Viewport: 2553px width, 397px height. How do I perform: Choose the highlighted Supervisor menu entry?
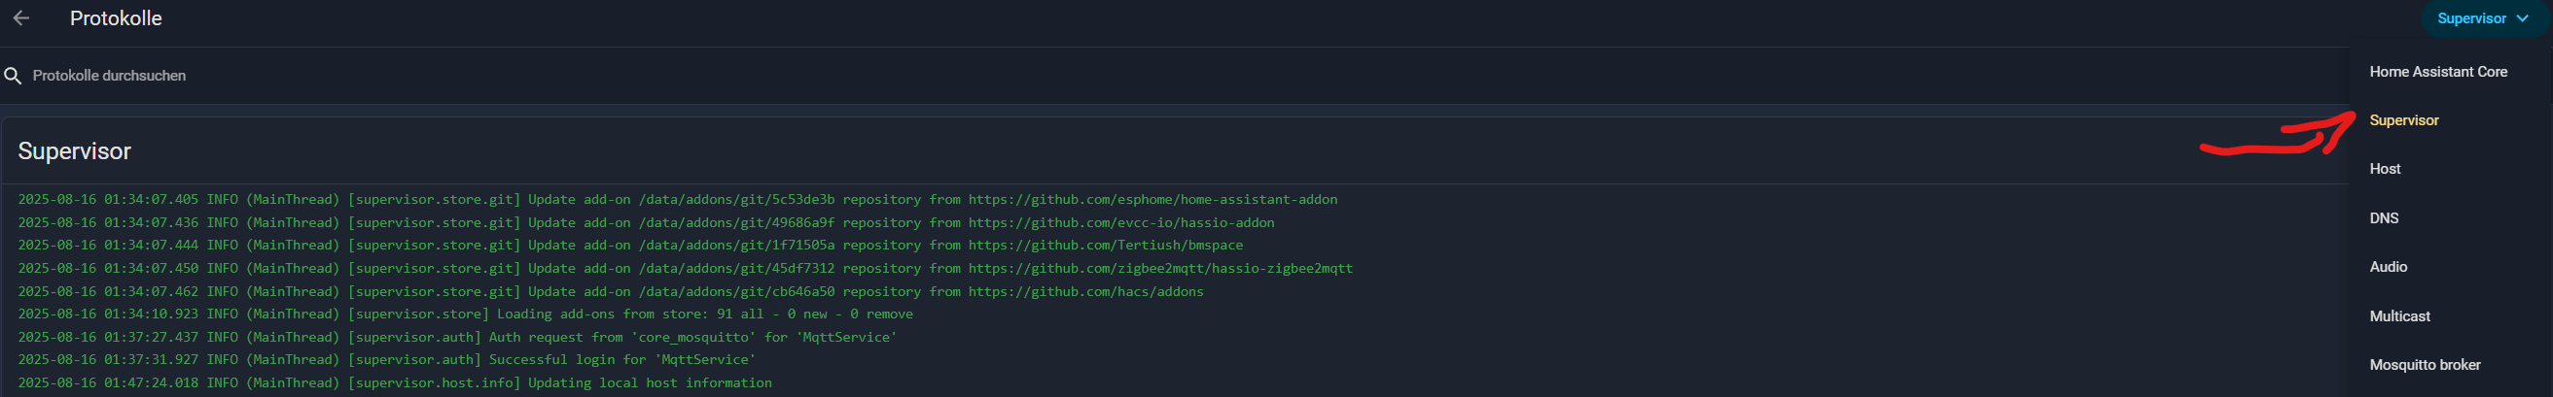2403,119
